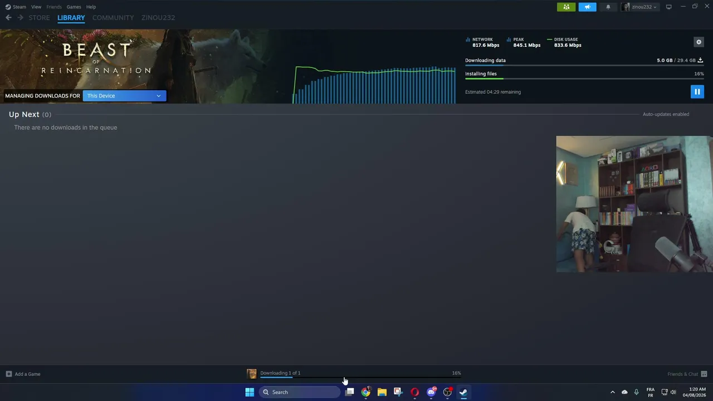The image size is (713, 401).
Task: Open the Help menu
Action: pyautogui.click(x=91, y=7)
